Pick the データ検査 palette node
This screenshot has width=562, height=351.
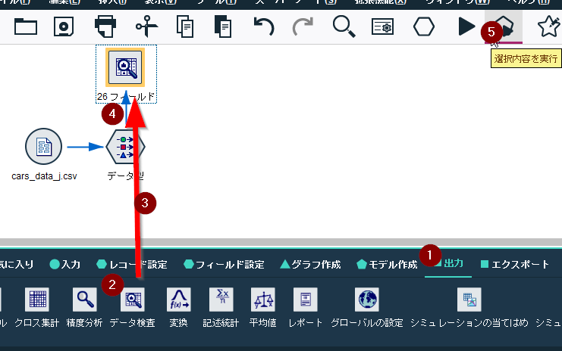pyautogui.click(x=133, y=300)
